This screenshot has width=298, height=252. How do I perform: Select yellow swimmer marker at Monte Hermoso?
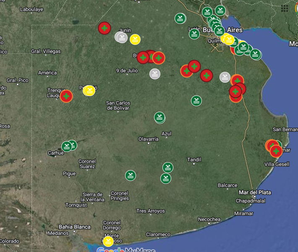[108, 241]
